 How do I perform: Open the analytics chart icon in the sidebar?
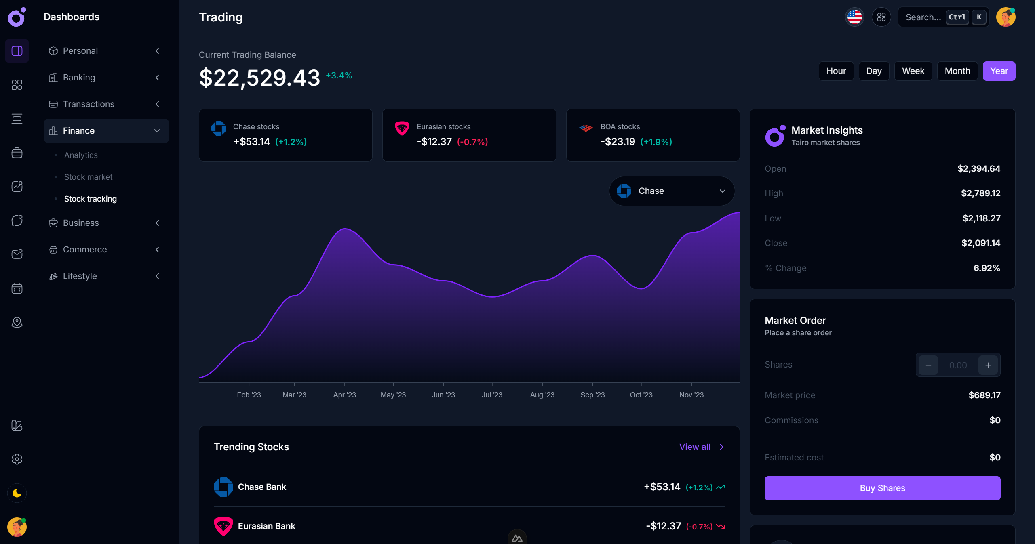(17, 186)
